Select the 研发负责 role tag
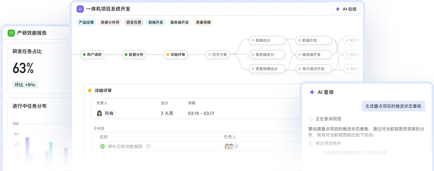 (134, 22)
